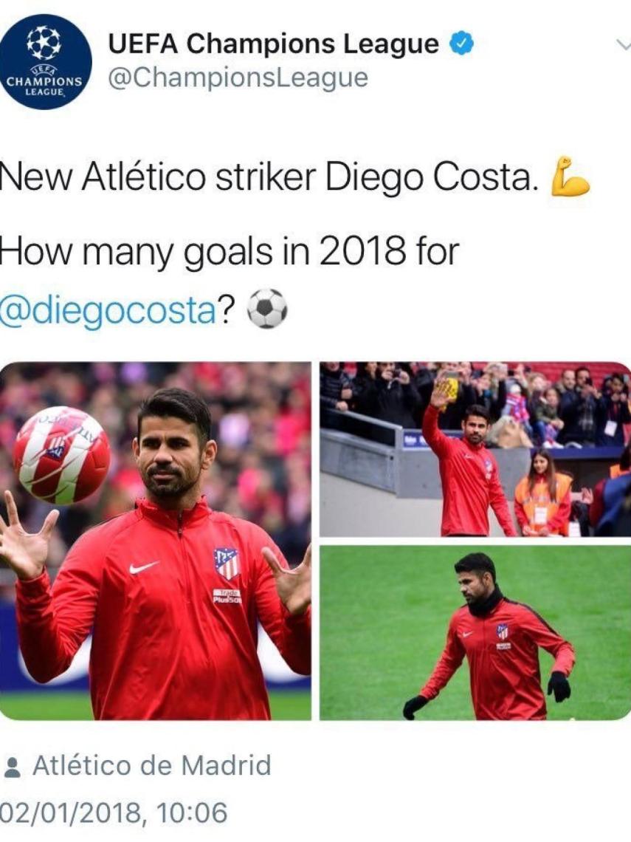Expand the tweet options chevron
This screenshot has width=631, height=842.
pyautogui.click(x=624, y=45)
